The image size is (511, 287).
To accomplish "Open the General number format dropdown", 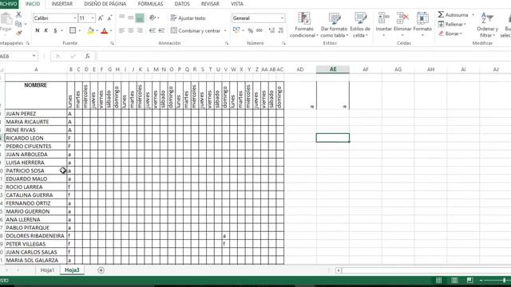I will coord(282,18).
